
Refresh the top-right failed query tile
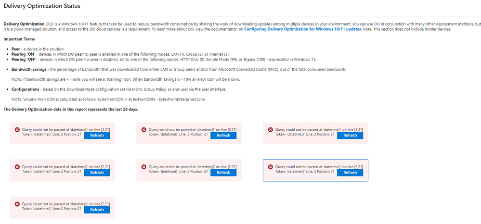point(350,136)
